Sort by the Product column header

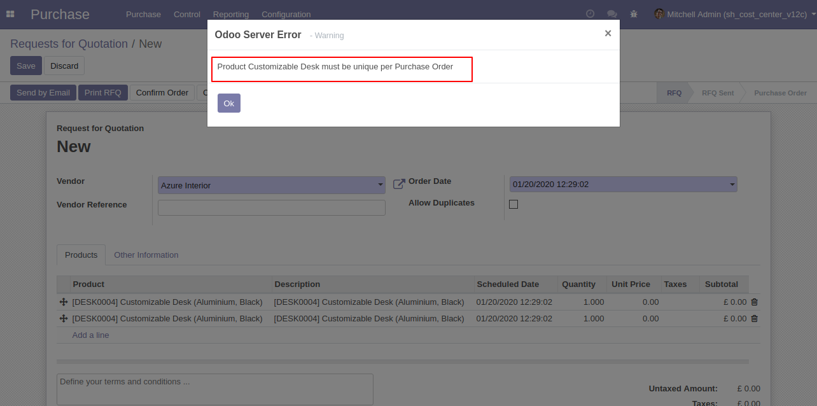171,284
